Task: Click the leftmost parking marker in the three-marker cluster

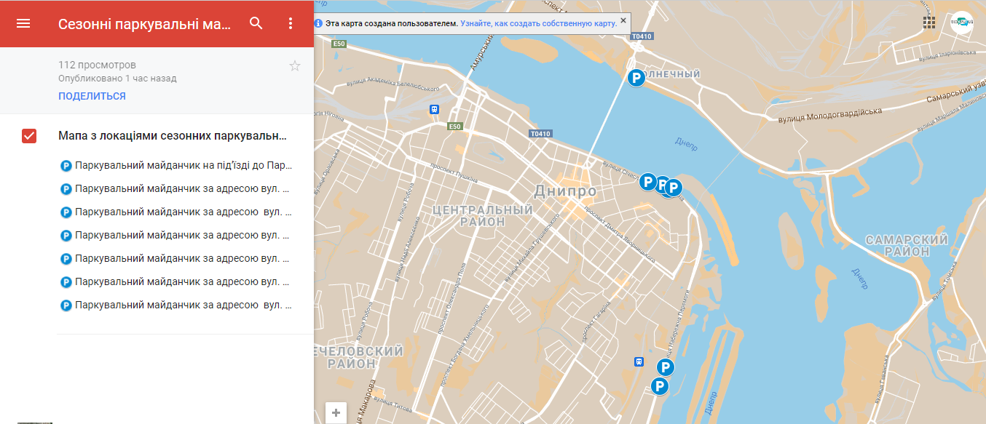Action: tap(647, 181)
